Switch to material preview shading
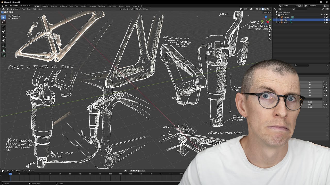The height and width of the screenshot is (185, 330). coord(265,9)
